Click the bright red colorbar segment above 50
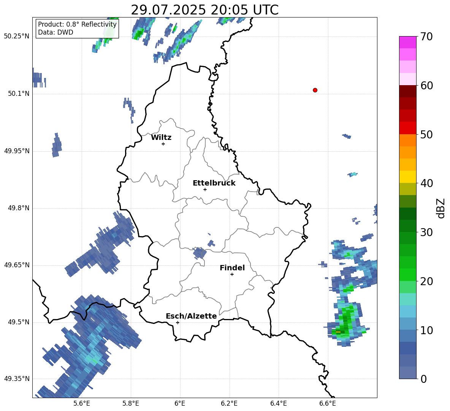Screen dimensions: 450x411 [x=407, y=128]
